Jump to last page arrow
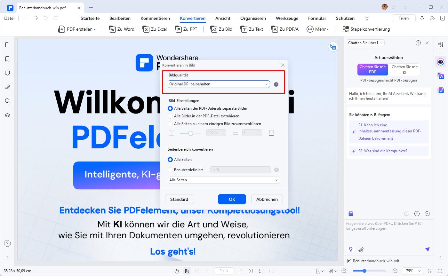This screenshot has height=276, width=448. (x=251, y=271)
